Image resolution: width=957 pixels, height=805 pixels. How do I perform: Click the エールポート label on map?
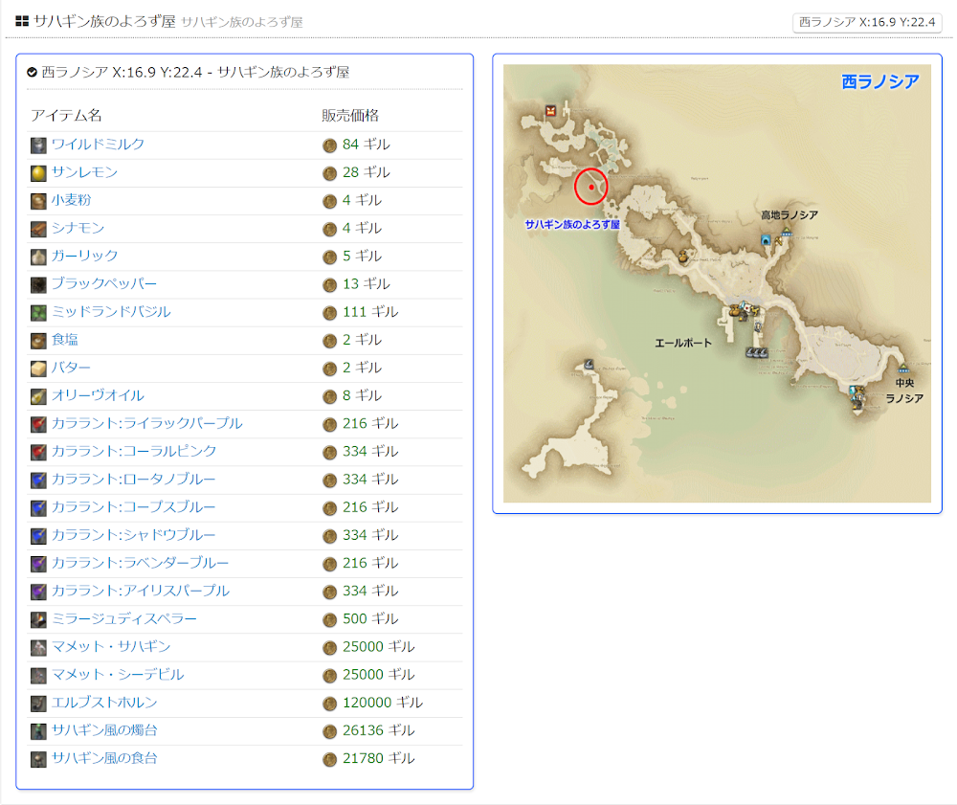(683, 343)
